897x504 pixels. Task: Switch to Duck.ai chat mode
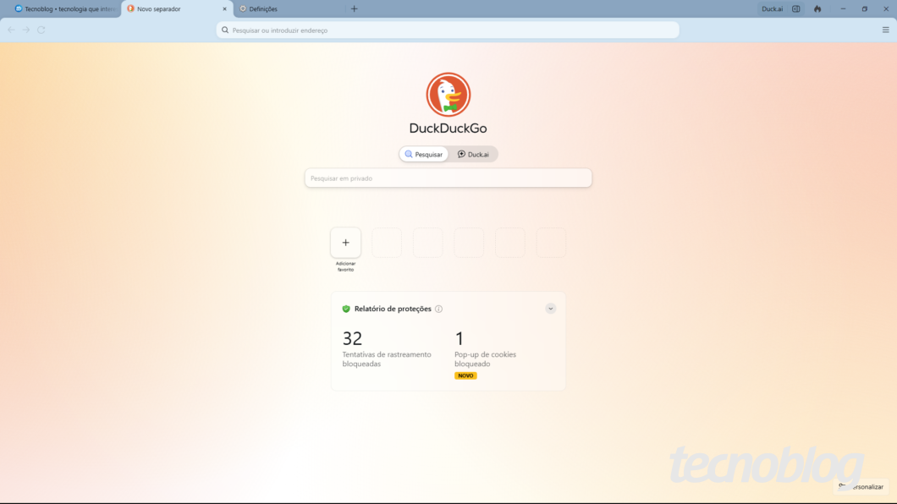(473, 154)
